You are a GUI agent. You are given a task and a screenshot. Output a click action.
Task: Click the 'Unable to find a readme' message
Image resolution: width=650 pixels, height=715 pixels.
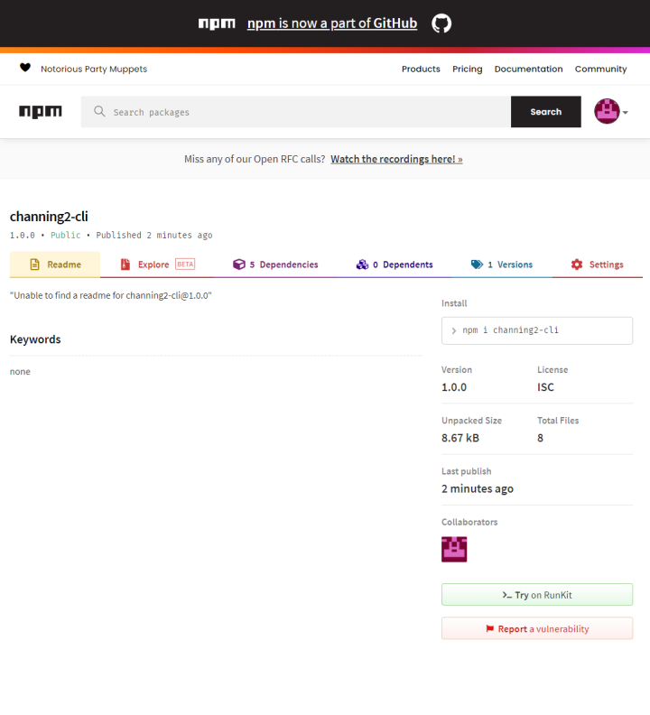pyautogui.click(x=111, y=295)
